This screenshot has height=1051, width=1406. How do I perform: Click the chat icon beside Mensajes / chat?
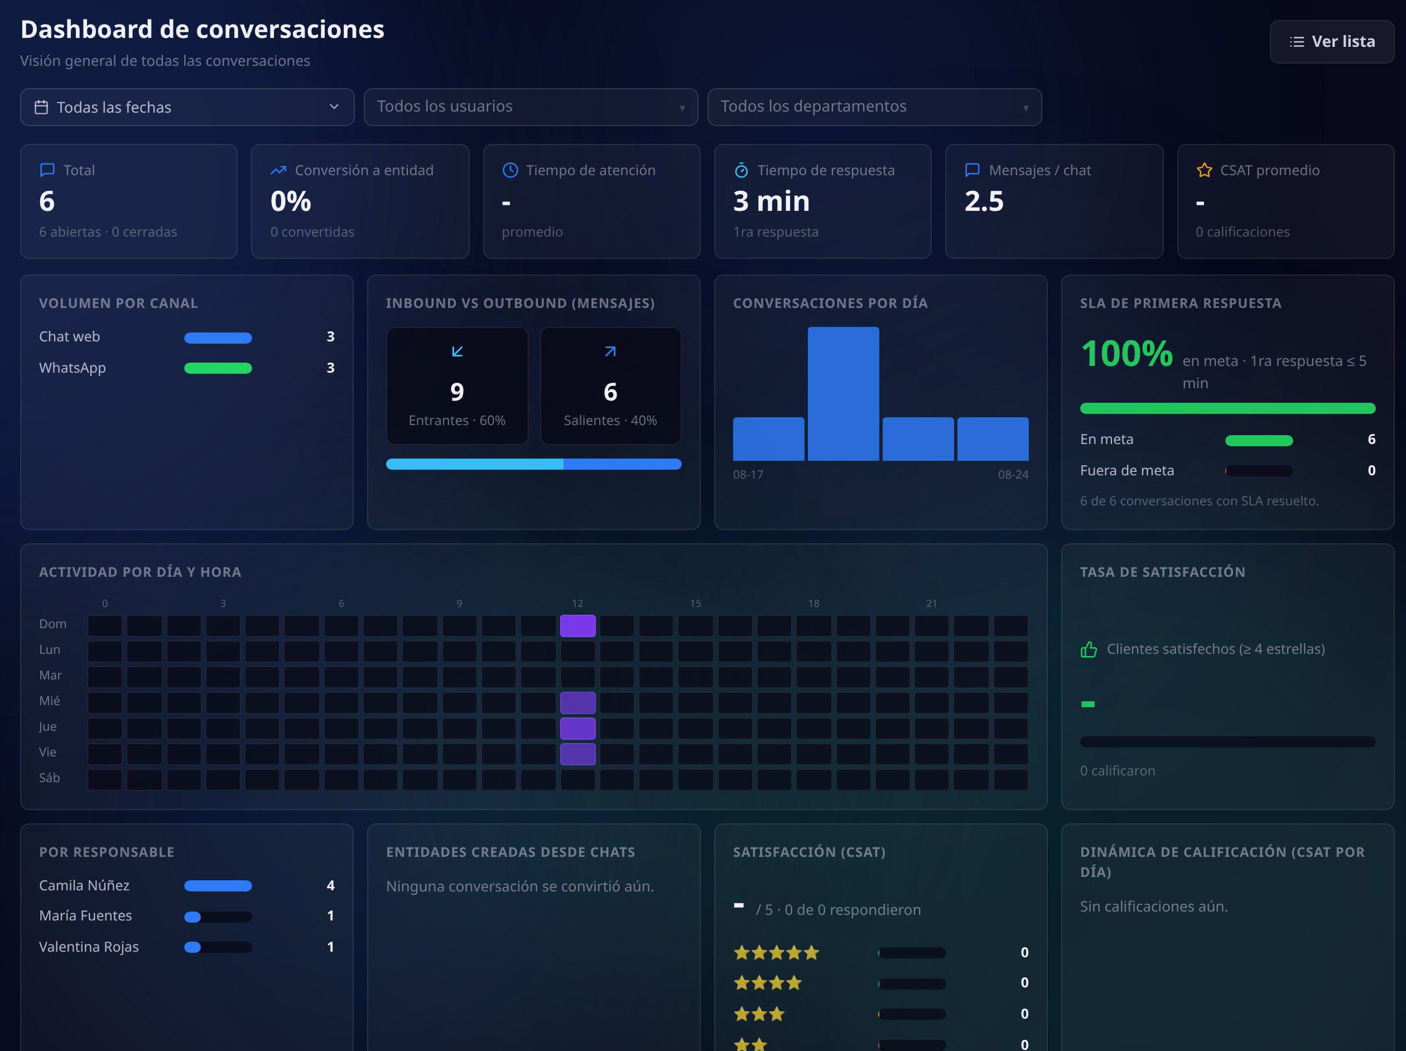972,170
